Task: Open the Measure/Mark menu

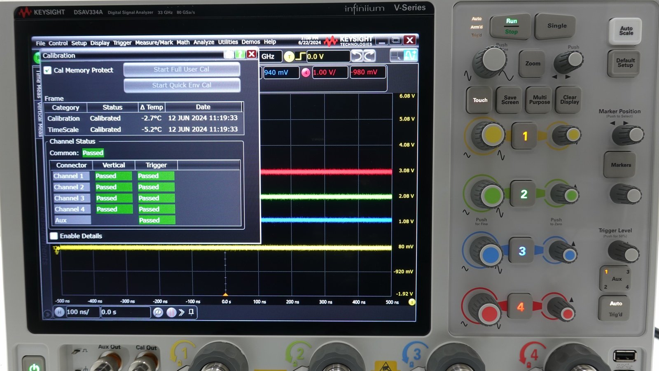Action: click(x=154, y=42)
